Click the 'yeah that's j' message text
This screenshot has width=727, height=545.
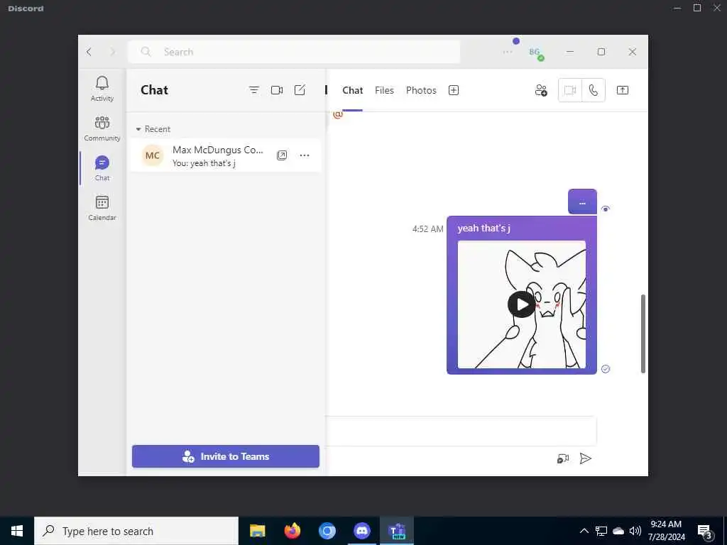(483, 228)
